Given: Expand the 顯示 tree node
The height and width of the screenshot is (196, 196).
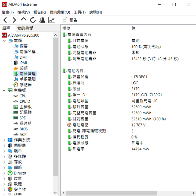Looking at the screenshot, I should (x=4, y=151).
